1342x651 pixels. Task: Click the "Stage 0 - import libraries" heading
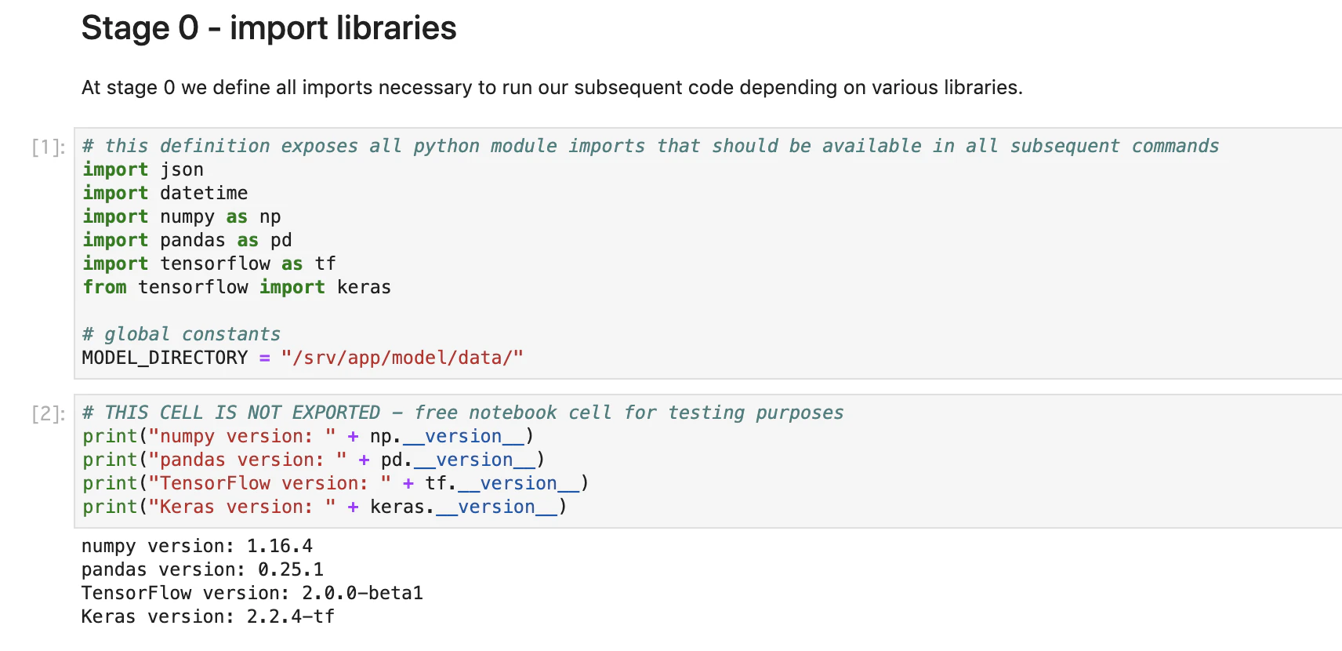pyautogui.click(x=269, y=28)
